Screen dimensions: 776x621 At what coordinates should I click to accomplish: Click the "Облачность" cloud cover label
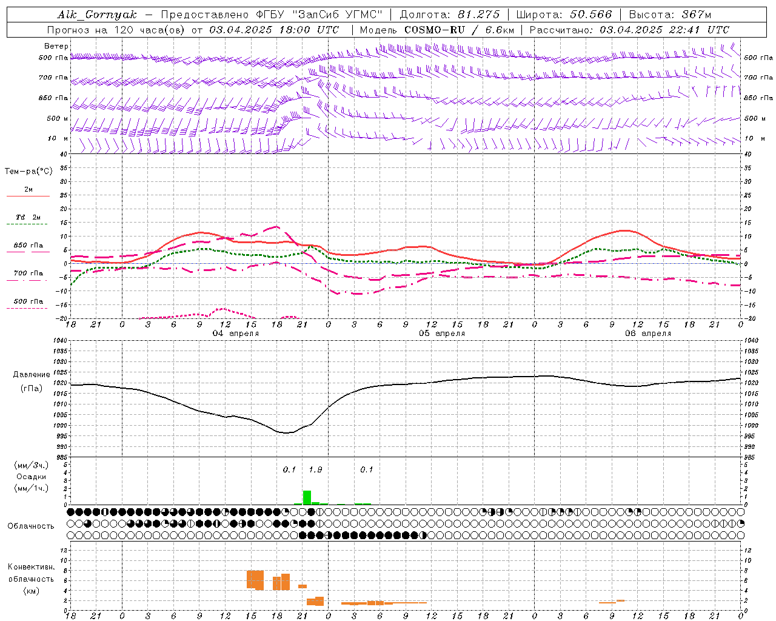pos(31,526)
